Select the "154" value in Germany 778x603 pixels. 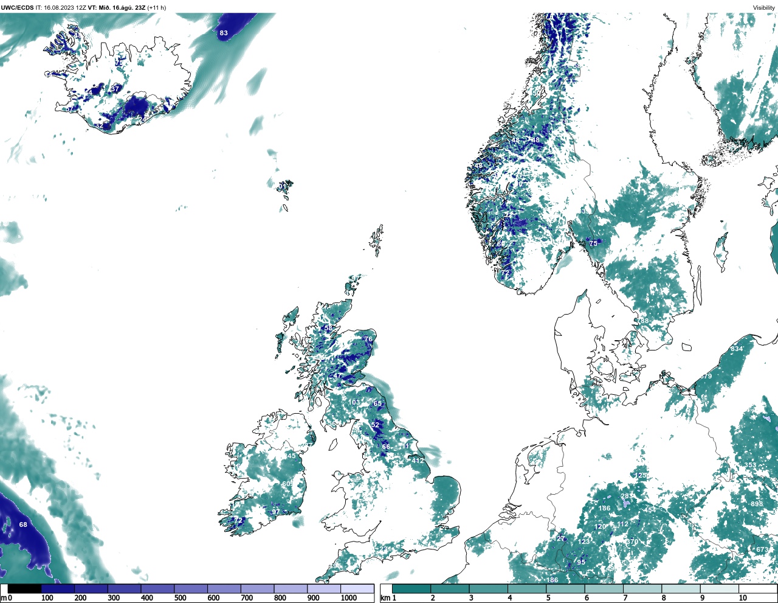650,511
